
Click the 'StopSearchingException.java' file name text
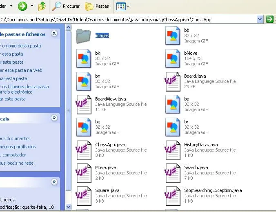click(x=213, y=190)
